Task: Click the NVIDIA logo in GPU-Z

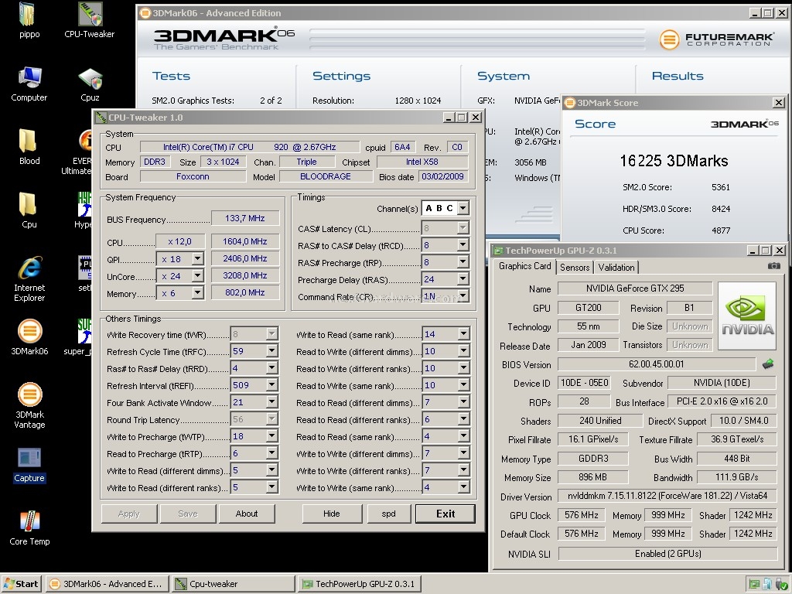Action: pyautogui.click(x=747, y=316)
